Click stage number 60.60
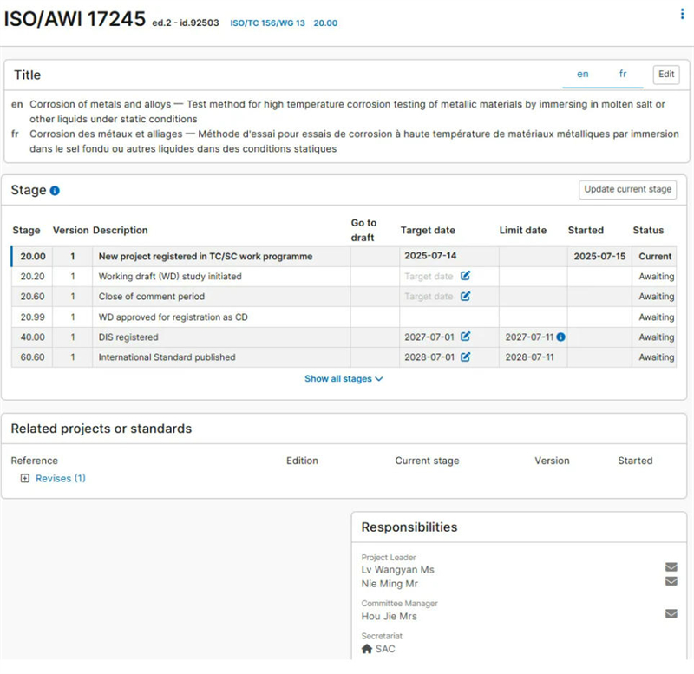The height and width of the screenshot is (674, 694). point(32,357)
